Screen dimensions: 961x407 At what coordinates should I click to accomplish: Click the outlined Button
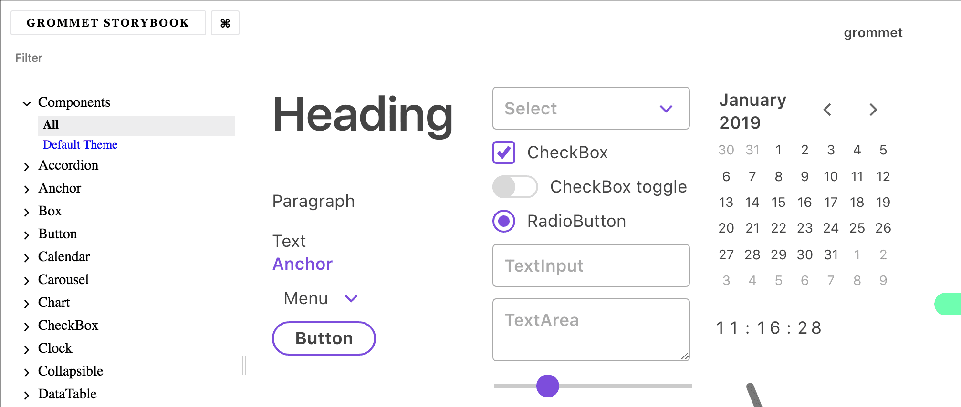pos(324,338)
